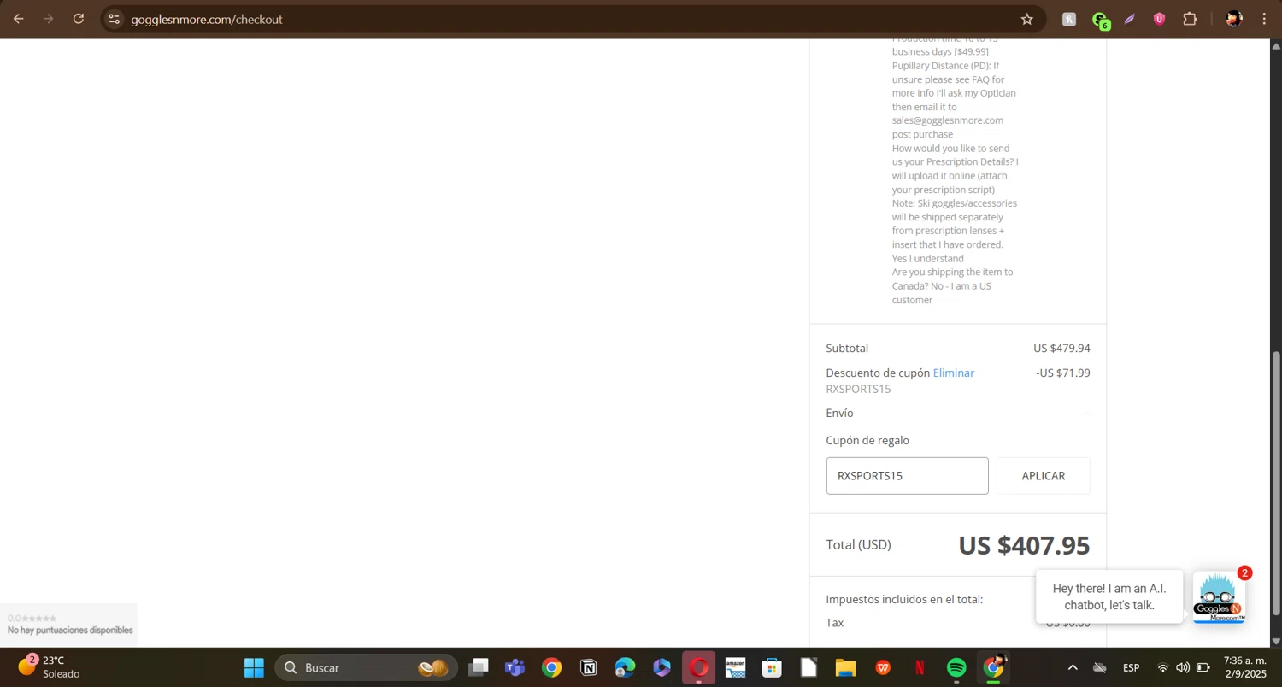Open the Windows Start menu
Screen dimensions: 1282x687
point(254,668)
